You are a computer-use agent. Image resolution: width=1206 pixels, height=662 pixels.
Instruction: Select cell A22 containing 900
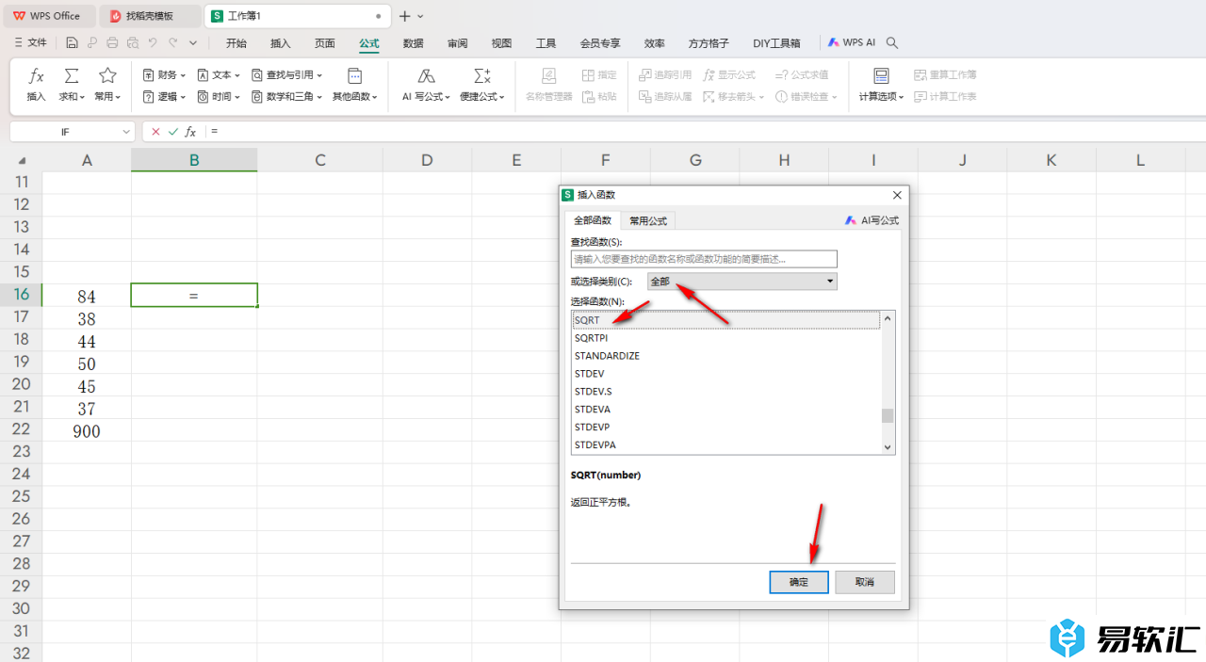click(x=87, y=431)
